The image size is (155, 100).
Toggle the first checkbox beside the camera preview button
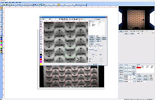pyautogui.click(x=124, y=31)
